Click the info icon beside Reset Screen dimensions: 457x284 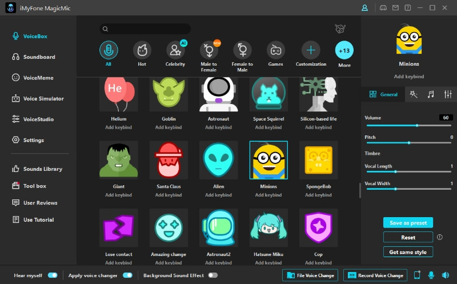click(439, 237)
